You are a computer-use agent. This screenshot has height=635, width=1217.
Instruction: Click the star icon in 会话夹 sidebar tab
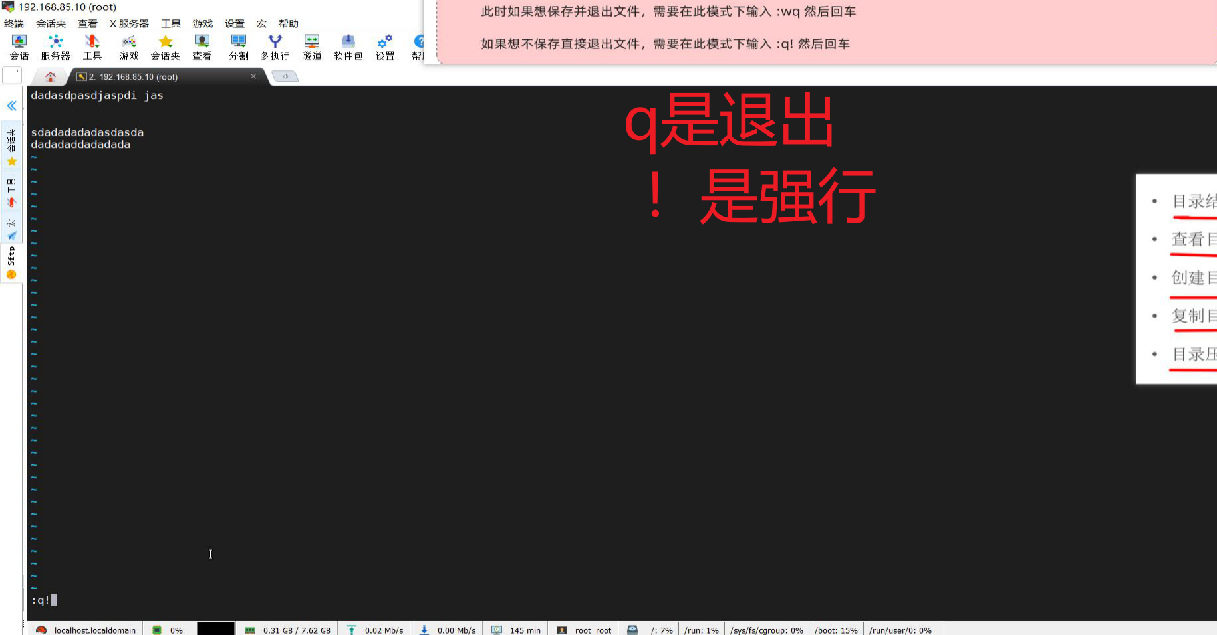coord(11,161)
